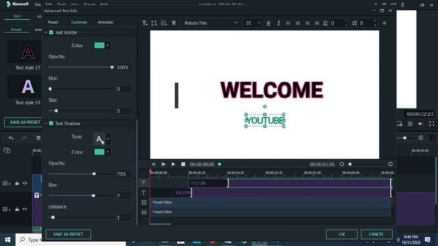Screen dimensions: 438x246
Task: Collapse the Text Border section
Action: [46, 32]
